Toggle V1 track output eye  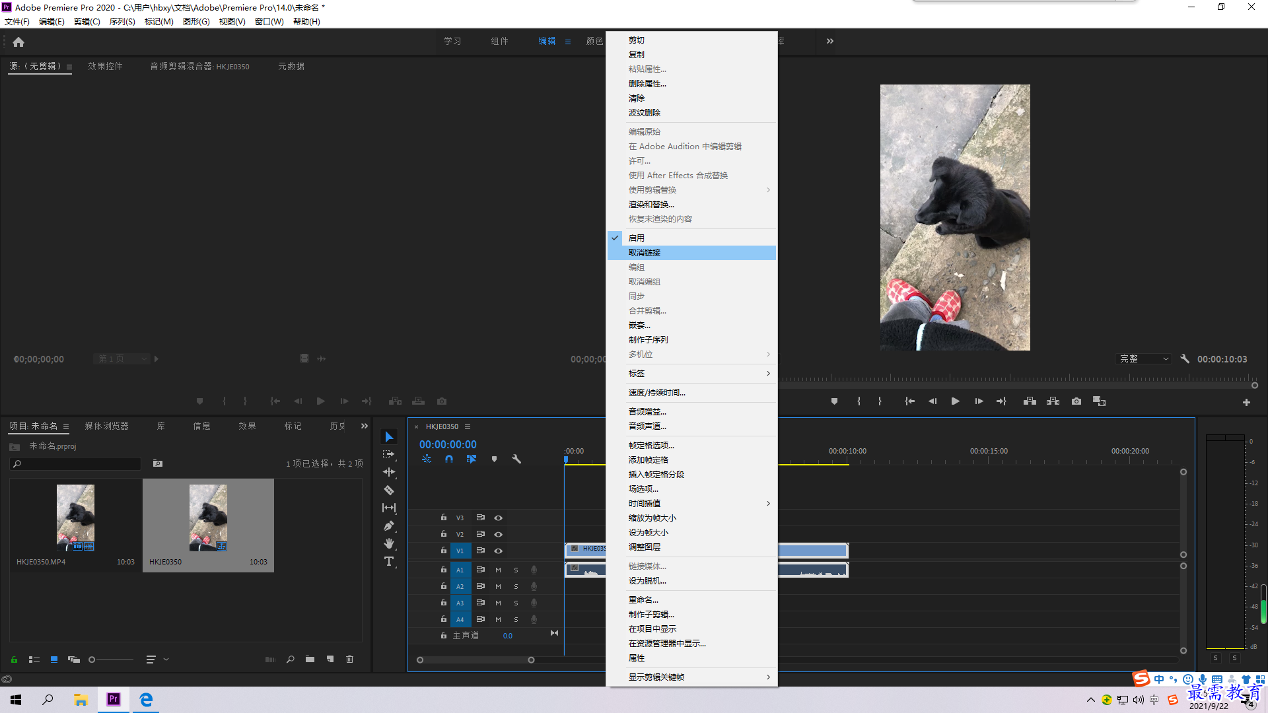click(x=499, y=551)
